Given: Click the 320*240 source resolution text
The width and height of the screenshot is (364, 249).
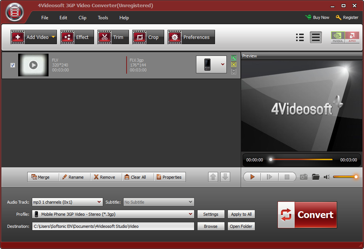Looking at the screenshot, I should tap(60, 65).
